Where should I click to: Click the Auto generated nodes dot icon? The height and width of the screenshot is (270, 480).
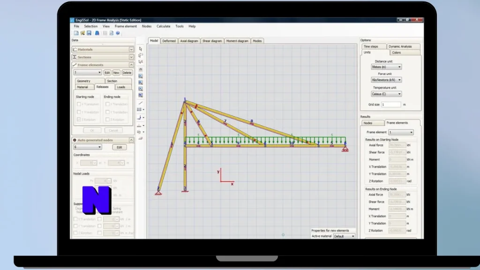pyautogui.click(x=75, y=140)
